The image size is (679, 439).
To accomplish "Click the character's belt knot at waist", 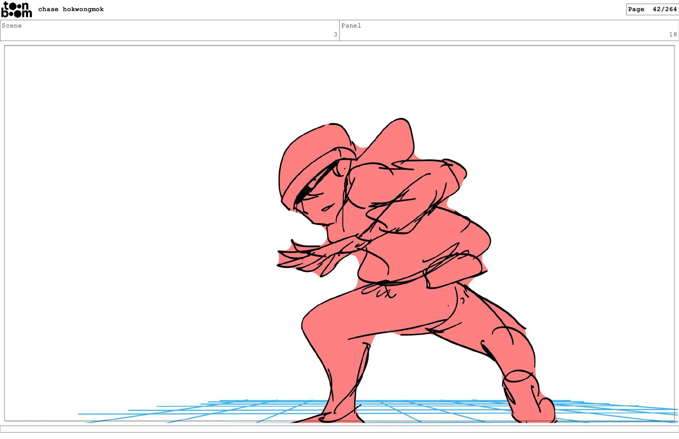I will coord(382,288).
